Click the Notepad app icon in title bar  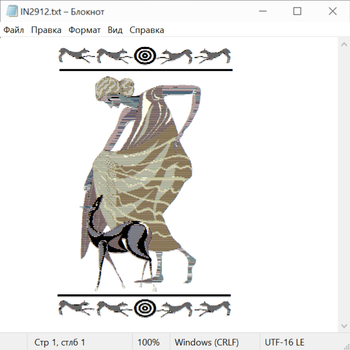tap(11, 12)
